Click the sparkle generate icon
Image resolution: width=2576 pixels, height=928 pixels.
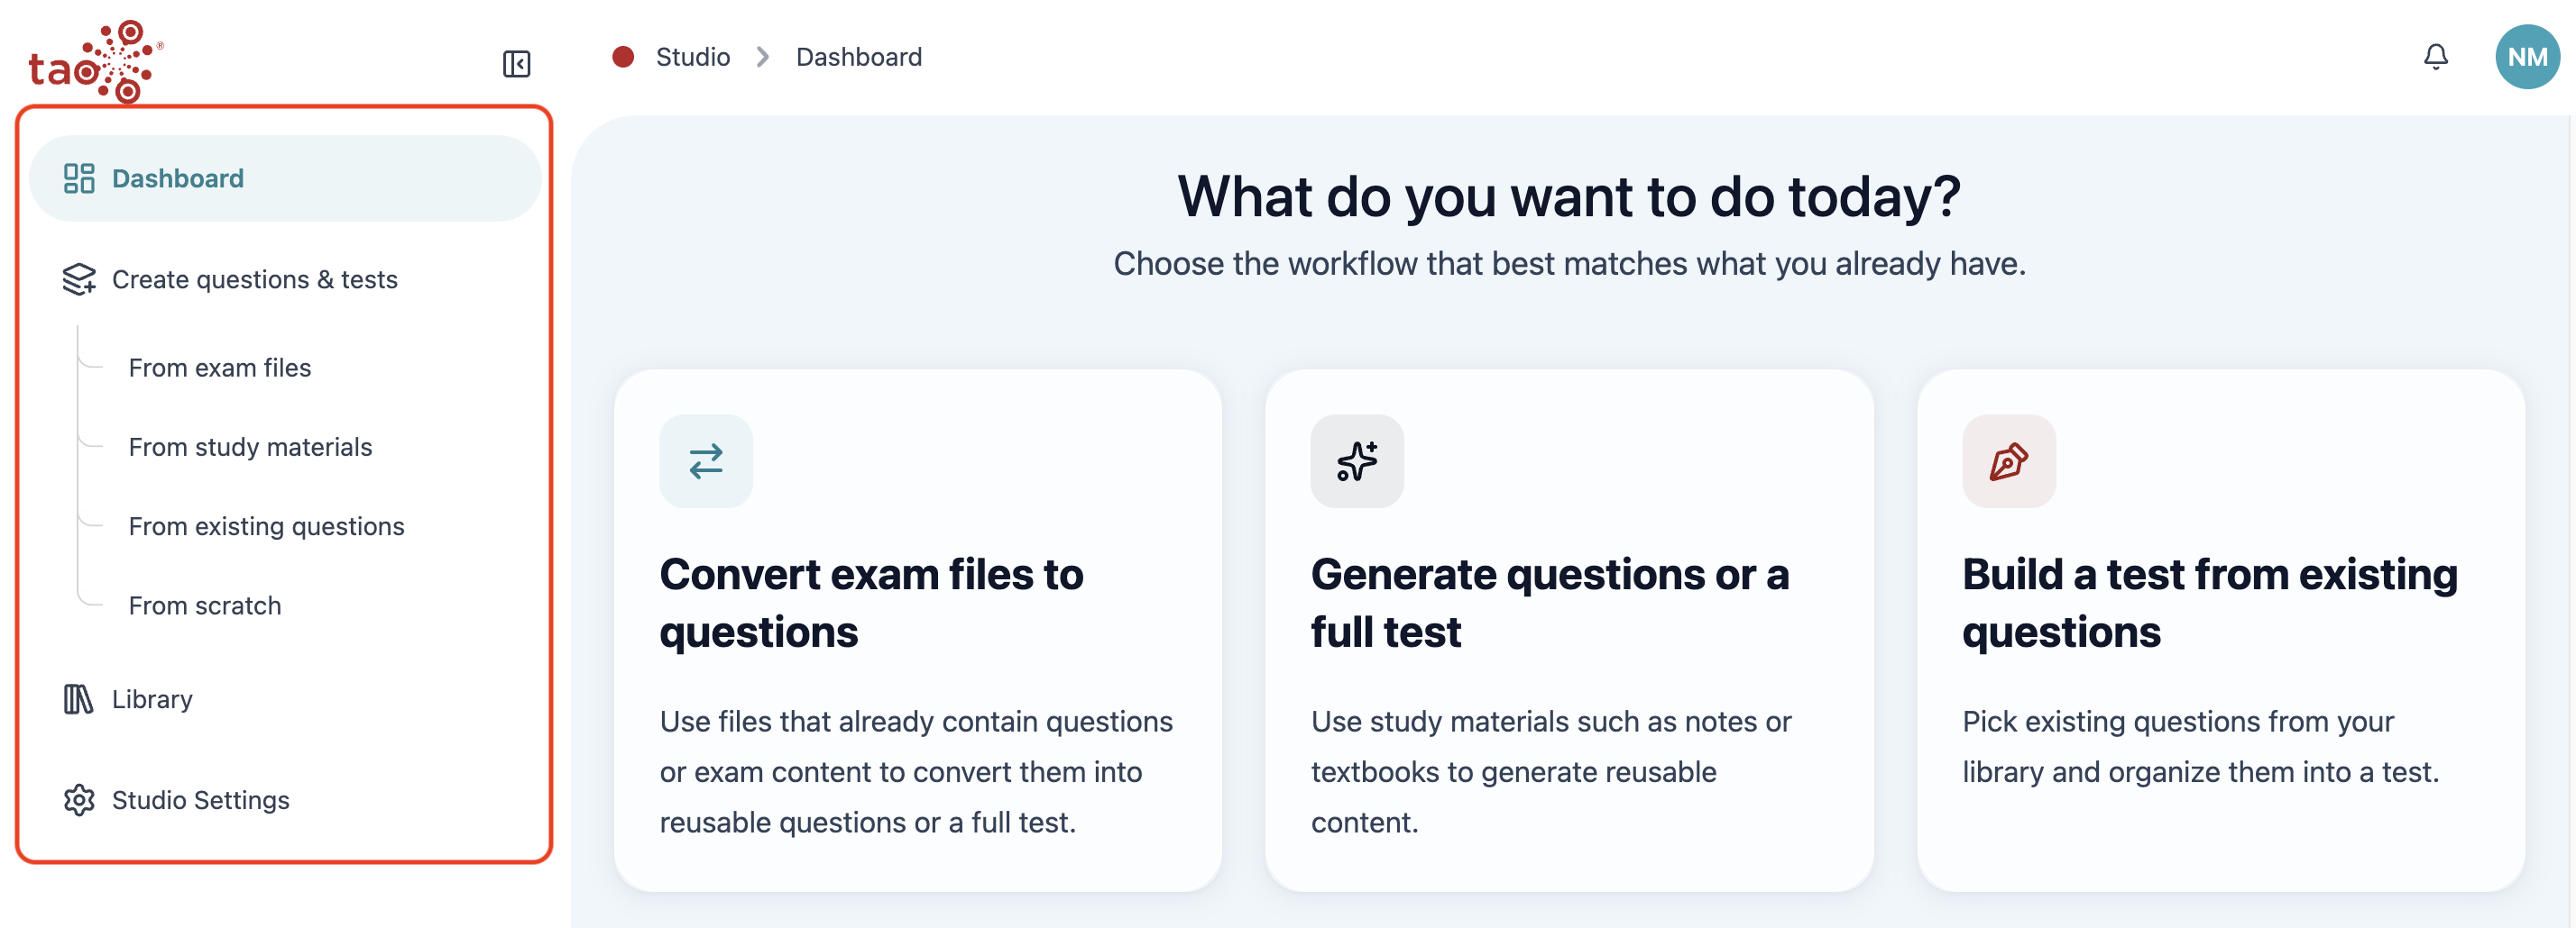click(1356, 460)
